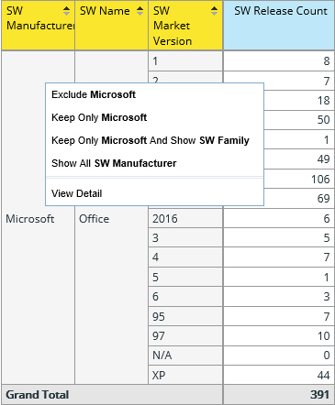Select the N/A market version cell
Image resolution: width=335 pixels, height=405 pixels.
tap(185, 356)
